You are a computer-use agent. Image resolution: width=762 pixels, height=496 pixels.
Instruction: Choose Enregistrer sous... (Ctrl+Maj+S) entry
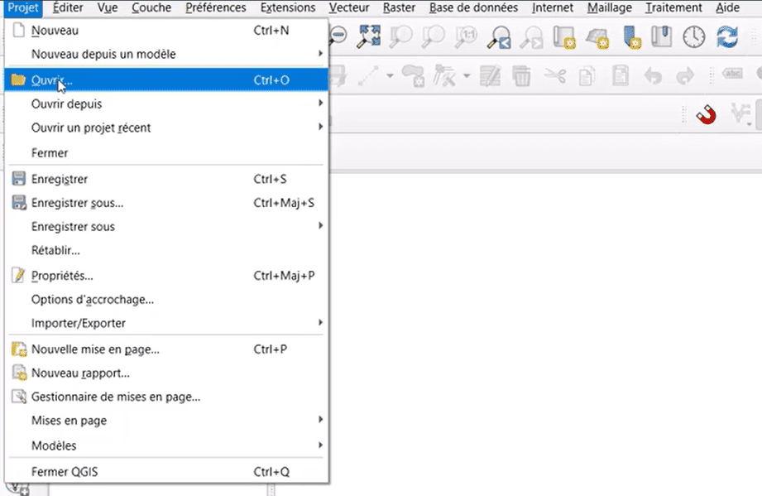pyautogui.click(x=166, y=202)
